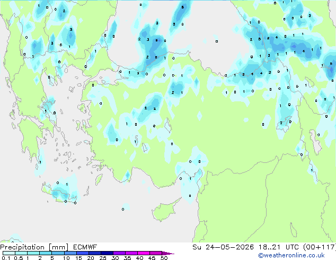Click the '50' legend scale label

[164, 258]
